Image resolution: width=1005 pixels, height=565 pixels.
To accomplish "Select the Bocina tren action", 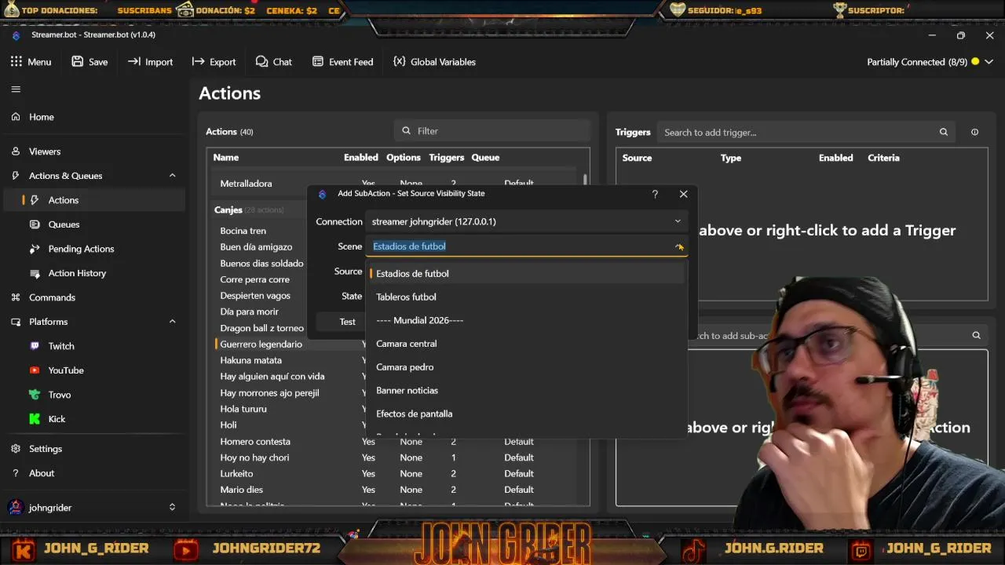I will (243, 231).
